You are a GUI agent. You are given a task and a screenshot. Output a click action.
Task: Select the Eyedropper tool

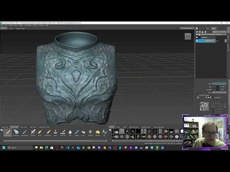coord(24,132)
